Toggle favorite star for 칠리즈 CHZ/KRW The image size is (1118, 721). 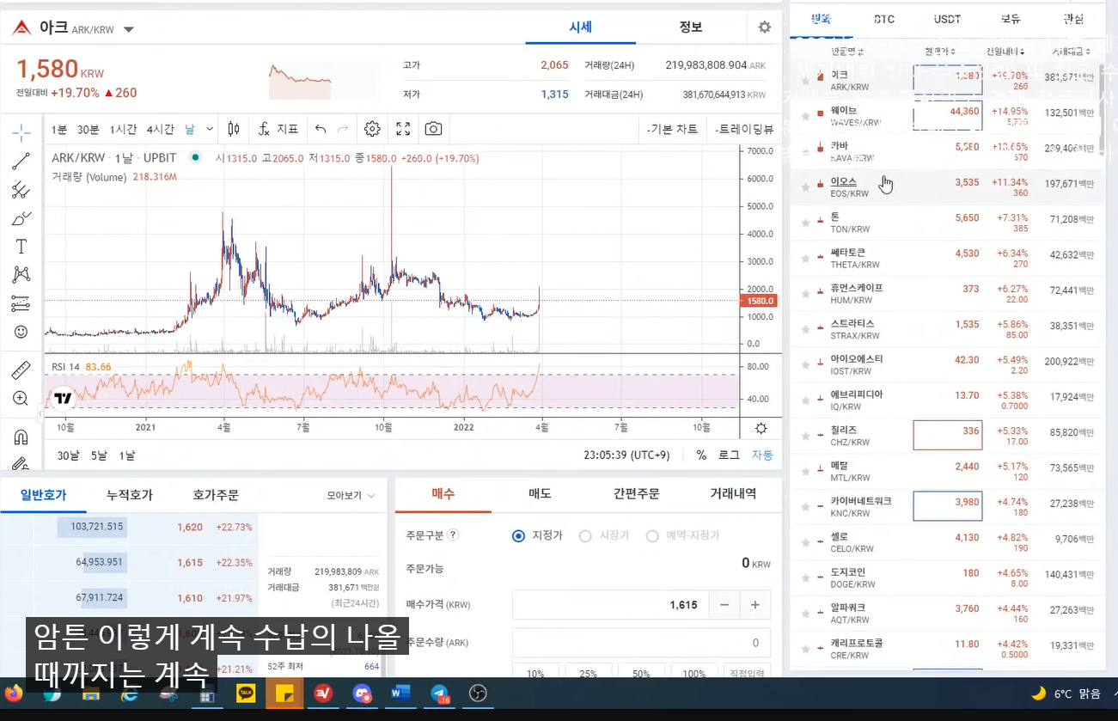[x=805, y=436]
